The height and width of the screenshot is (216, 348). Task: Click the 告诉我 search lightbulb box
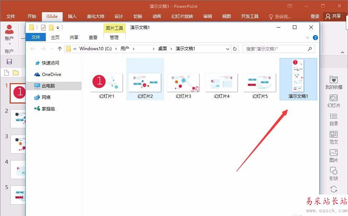point(280,16)
